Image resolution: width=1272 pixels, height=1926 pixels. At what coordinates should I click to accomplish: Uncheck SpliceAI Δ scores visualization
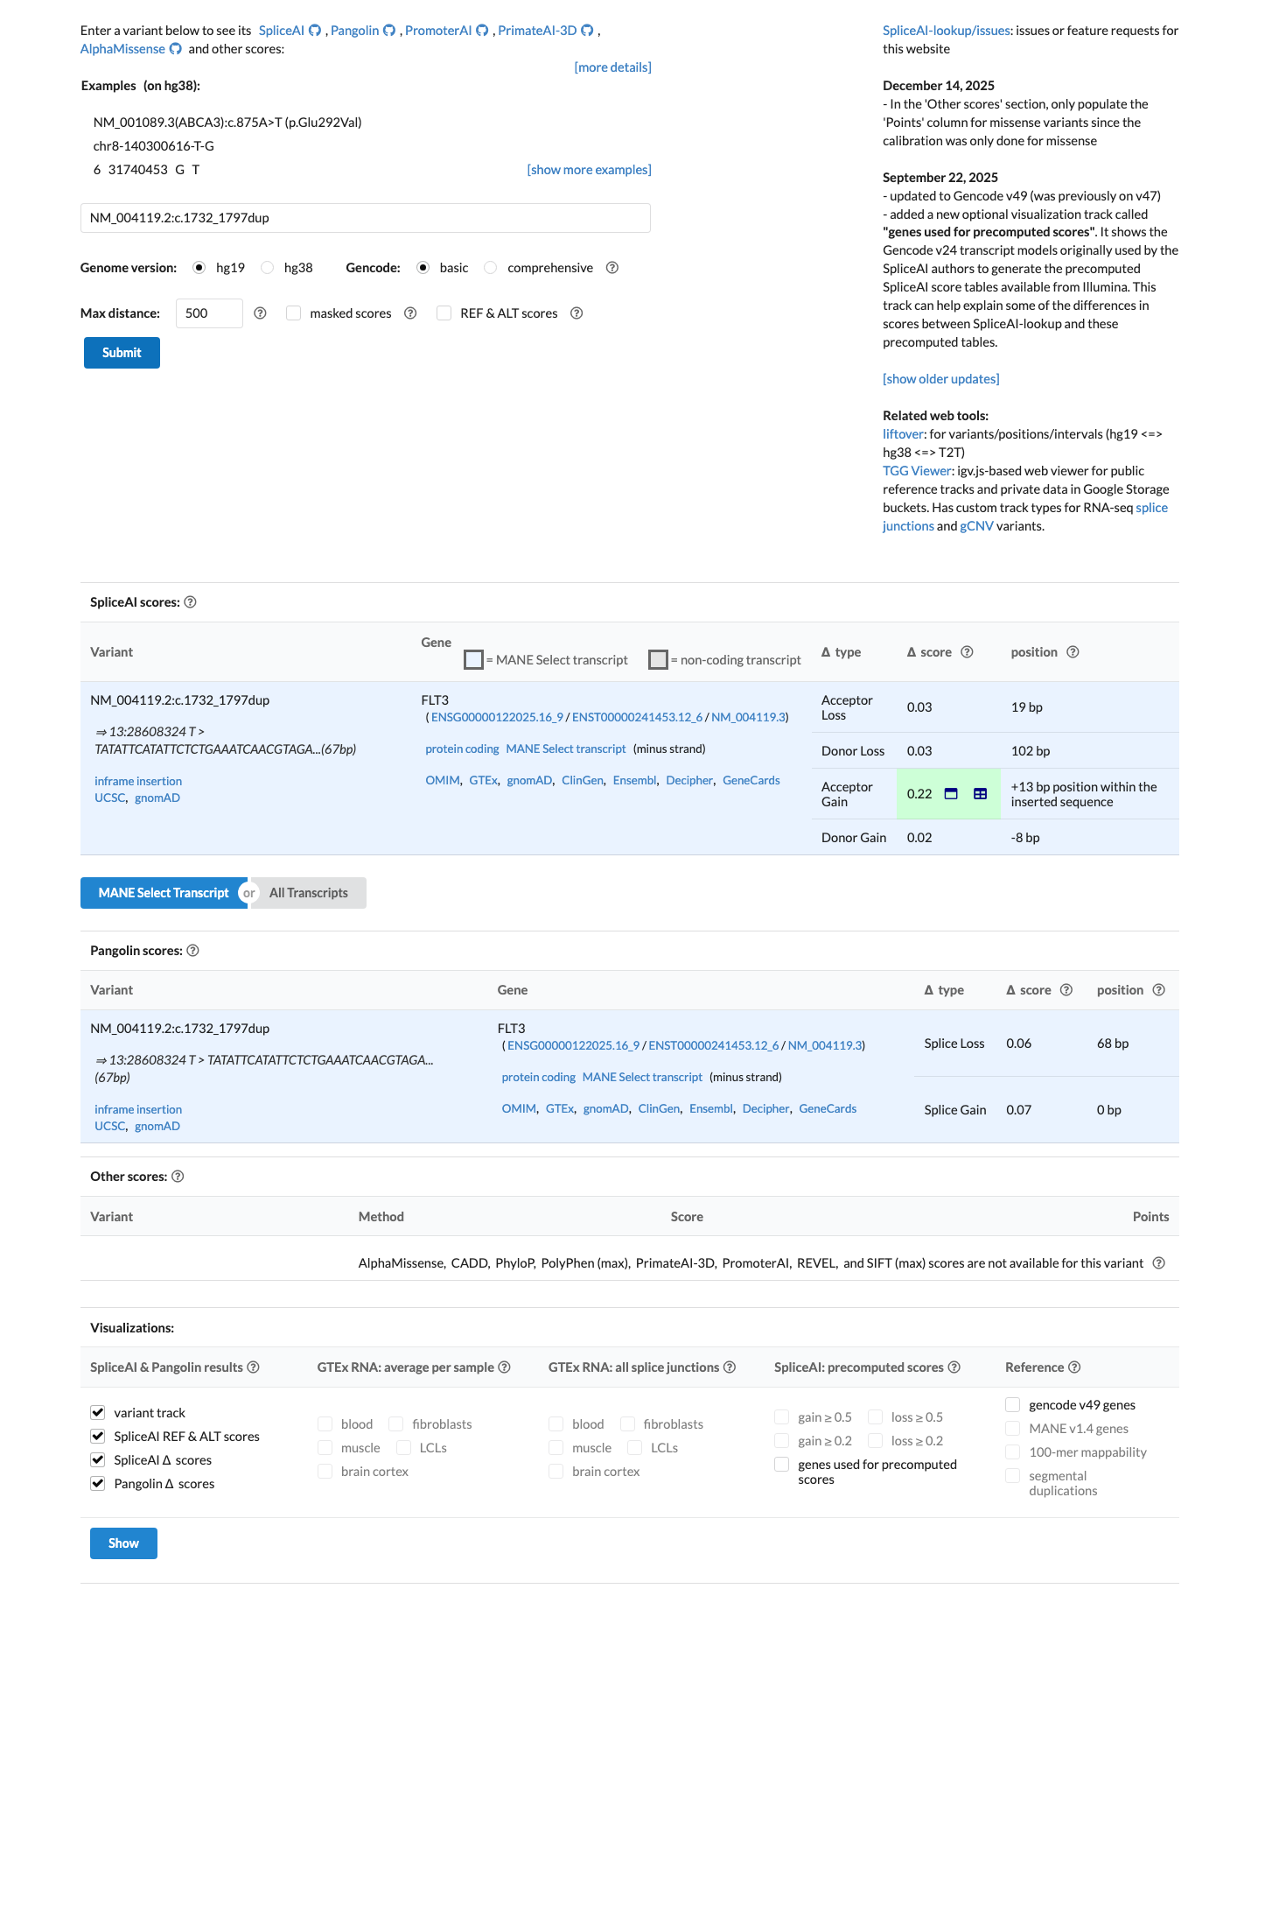click(x=98, y=1460)
